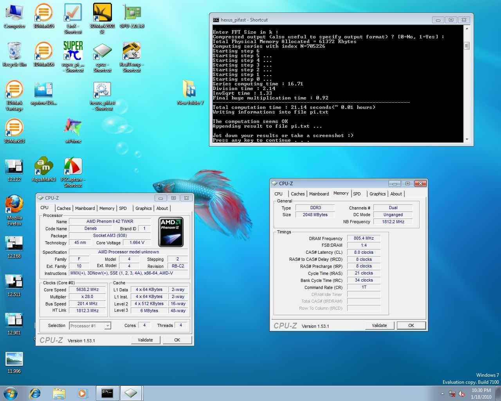The height and width of the screenshot is (401, 501).
Task: Open the Computer desktop icon
Action: [14, 16]
